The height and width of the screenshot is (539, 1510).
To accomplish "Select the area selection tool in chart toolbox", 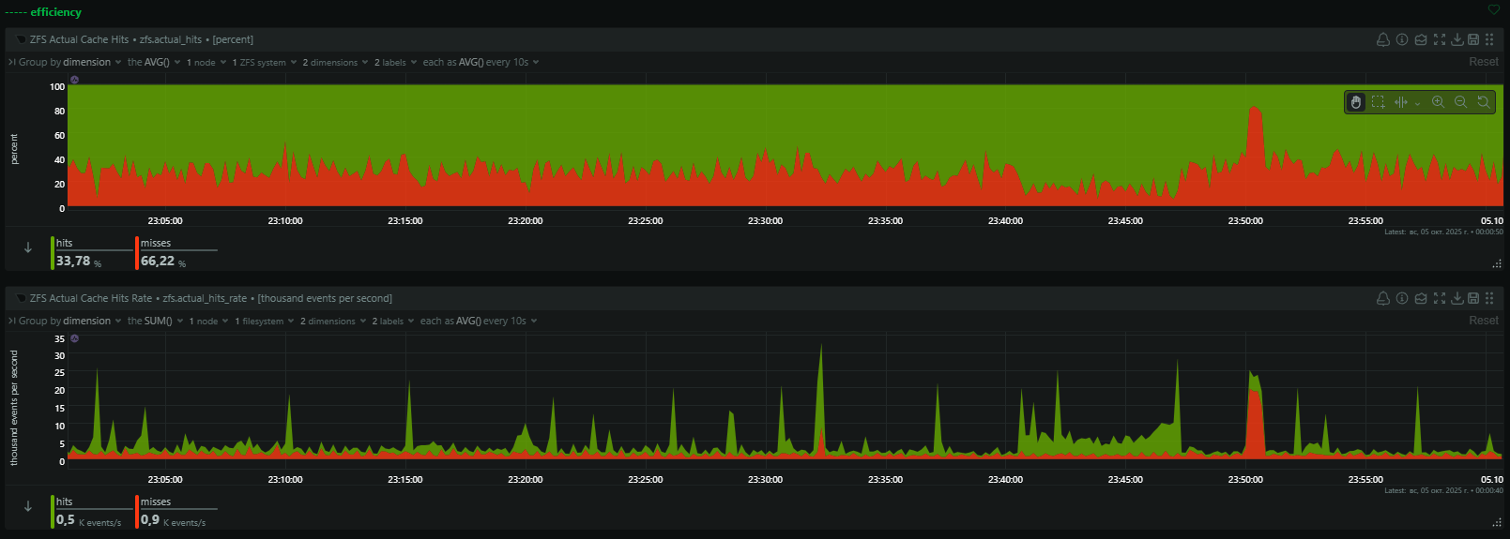I will click(1378, 102).
